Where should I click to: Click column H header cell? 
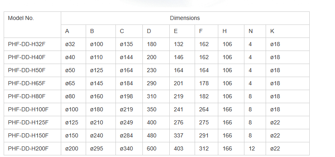point(231,31)
